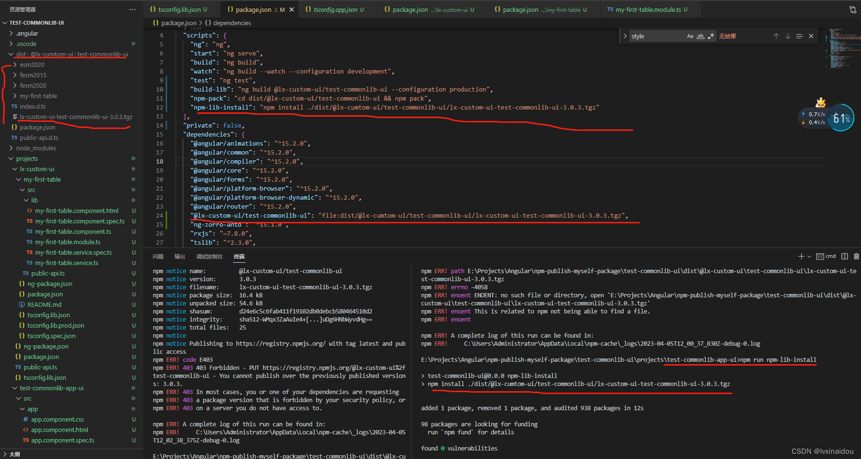Toggle match whole word option
The width and height of the screenshot is (861, 459).
point(701,36)
